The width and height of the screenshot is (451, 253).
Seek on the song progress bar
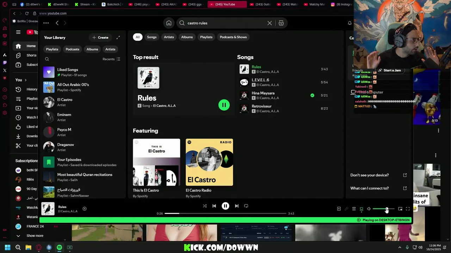[225, 213]
